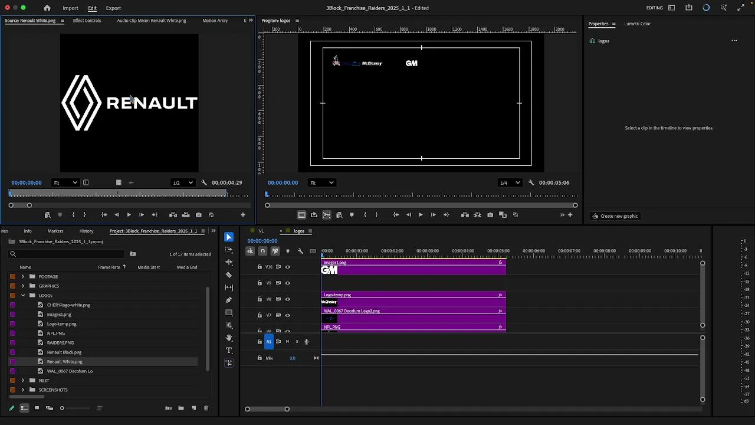Select the Rectangle tool
Viewport: 755px width, 425px height.
coord(229,313)
